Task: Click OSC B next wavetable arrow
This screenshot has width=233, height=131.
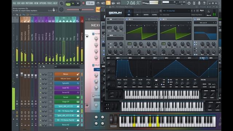Action: (x=190, y=23)
